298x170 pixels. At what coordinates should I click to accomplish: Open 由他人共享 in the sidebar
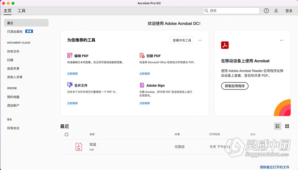coord(15,77)
